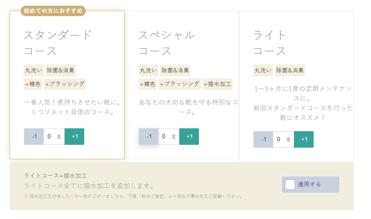371x219 pixels.
Task: Click the 初めての方におすすめ badge
Action: (x=53, y=11)
